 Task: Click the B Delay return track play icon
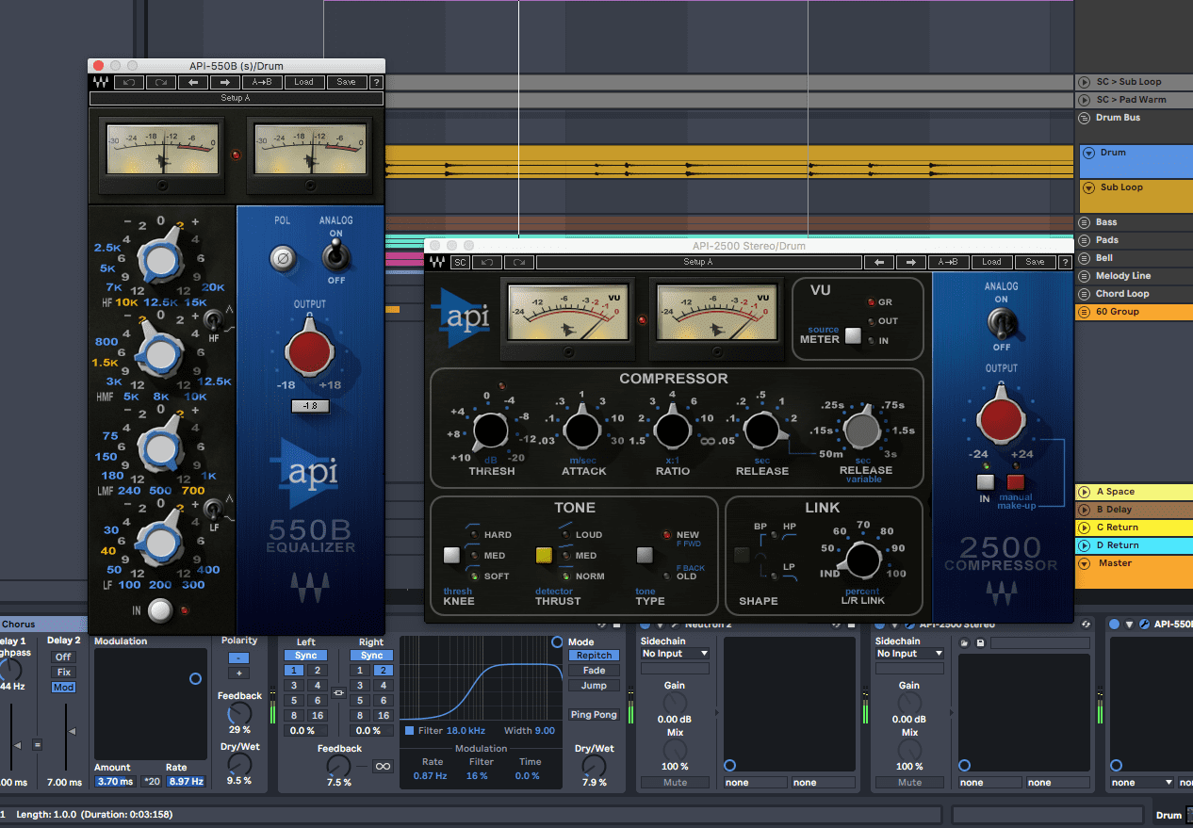click(x=1085, y=510)
